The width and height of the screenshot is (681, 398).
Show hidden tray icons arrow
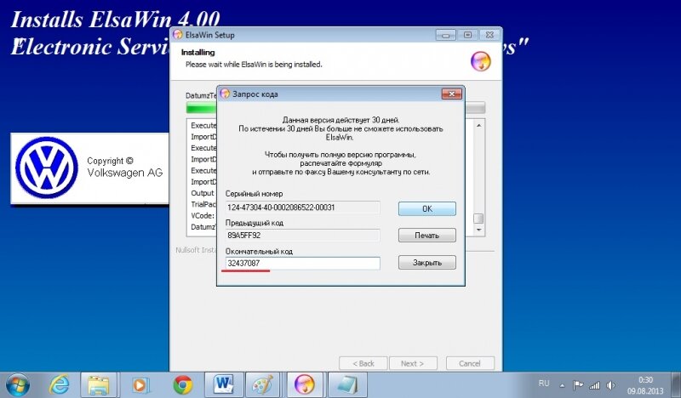(x=562, y=385)
